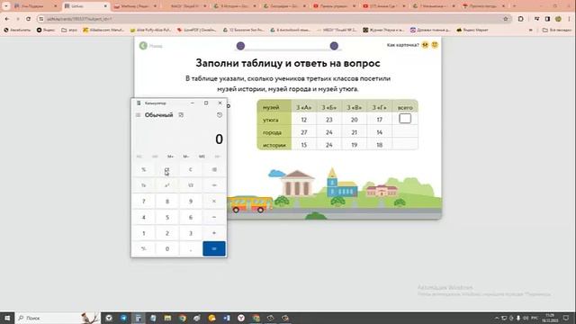Click the sad face card rating emoji
This screenshot has height=324, width=576.
click(425, 45)
